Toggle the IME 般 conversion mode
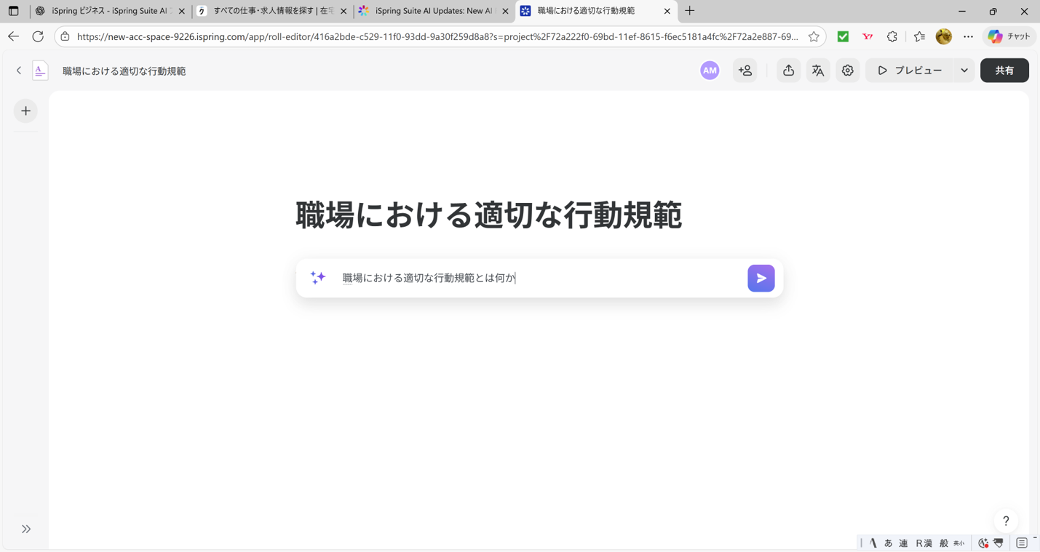 click(x=942, y=543)
